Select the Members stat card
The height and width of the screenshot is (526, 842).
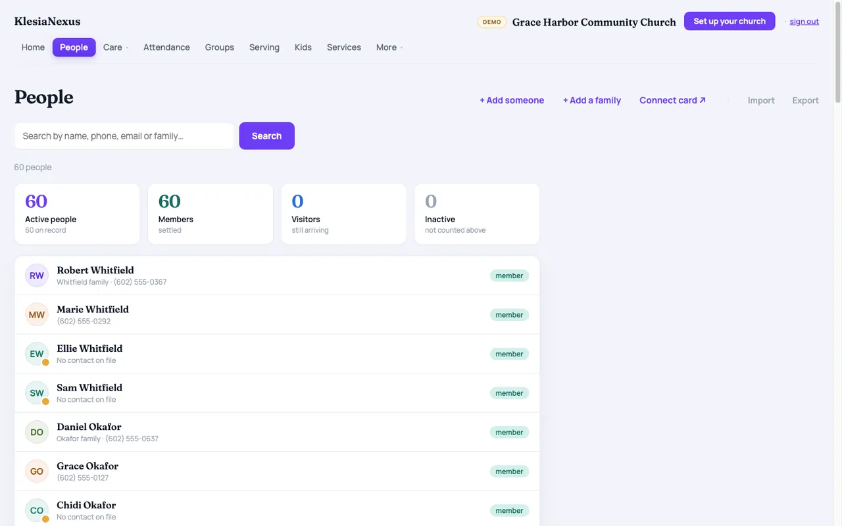click(x=210, y=214)
